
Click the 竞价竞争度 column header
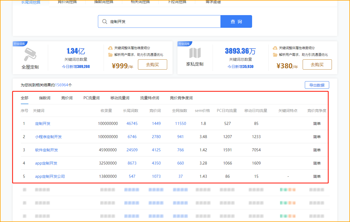click(x=317, y=111)
